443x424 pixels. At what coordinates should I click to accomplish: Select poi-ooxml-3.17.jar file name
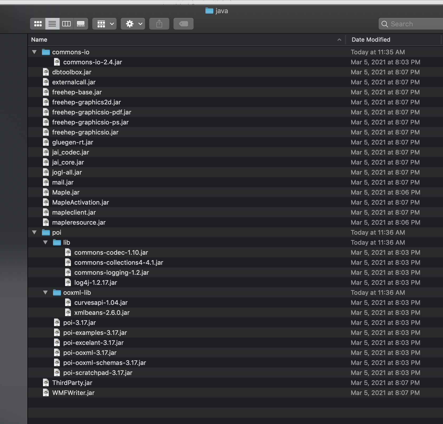90,353
